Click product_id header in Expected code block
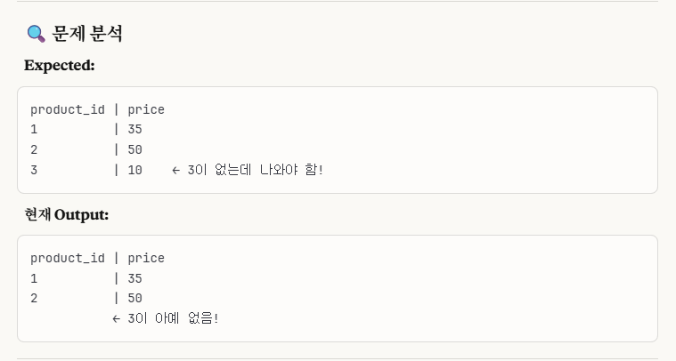Screen dimensions: 676x361 (x=68, y=109)
